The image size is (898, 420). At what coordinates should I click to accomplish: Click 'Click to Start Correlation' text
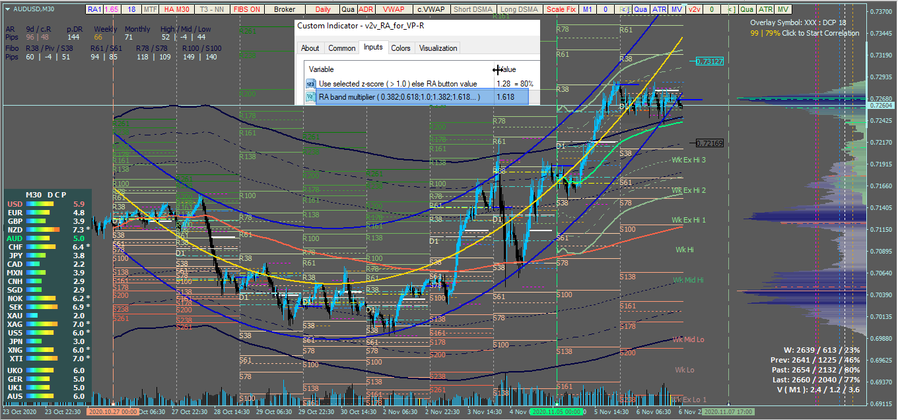point(822,33)
